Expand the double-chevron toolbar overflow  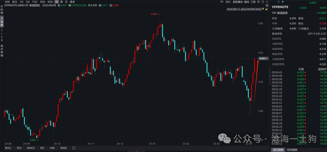point(267,2)
